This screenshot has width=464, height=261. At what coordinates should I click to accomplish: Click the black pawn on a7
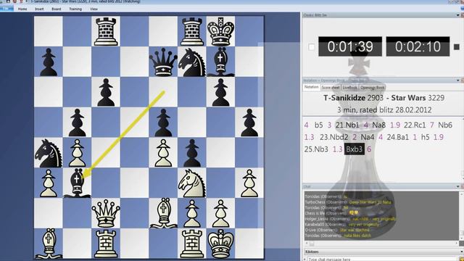49,63
